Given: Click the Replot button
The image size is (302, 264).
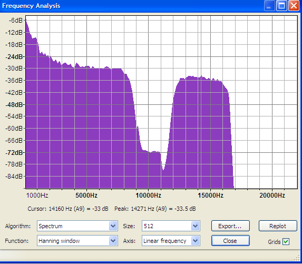Looking at the screenshot, I should tap(278, 226).
